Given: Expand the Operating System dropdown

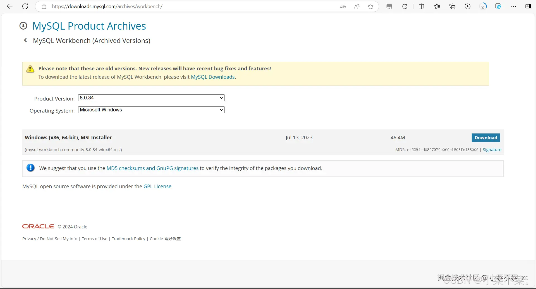Looking at the screenshot, I should [x=151, y=110].
